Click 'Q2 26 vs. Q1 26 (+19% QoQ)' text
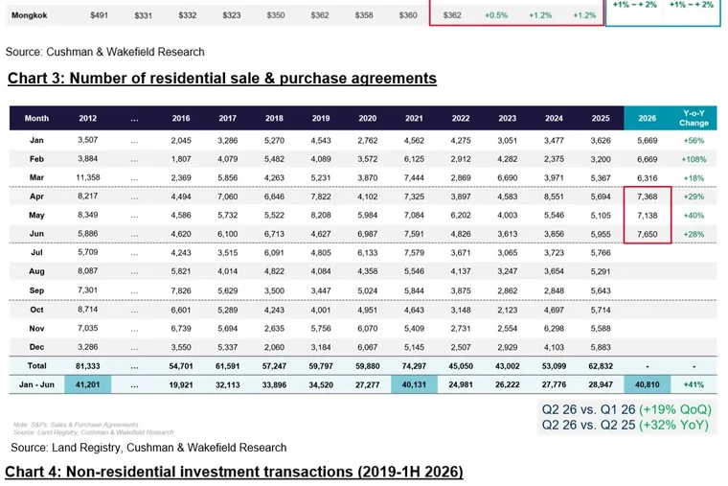728x486 pixels. coord(626,409)
